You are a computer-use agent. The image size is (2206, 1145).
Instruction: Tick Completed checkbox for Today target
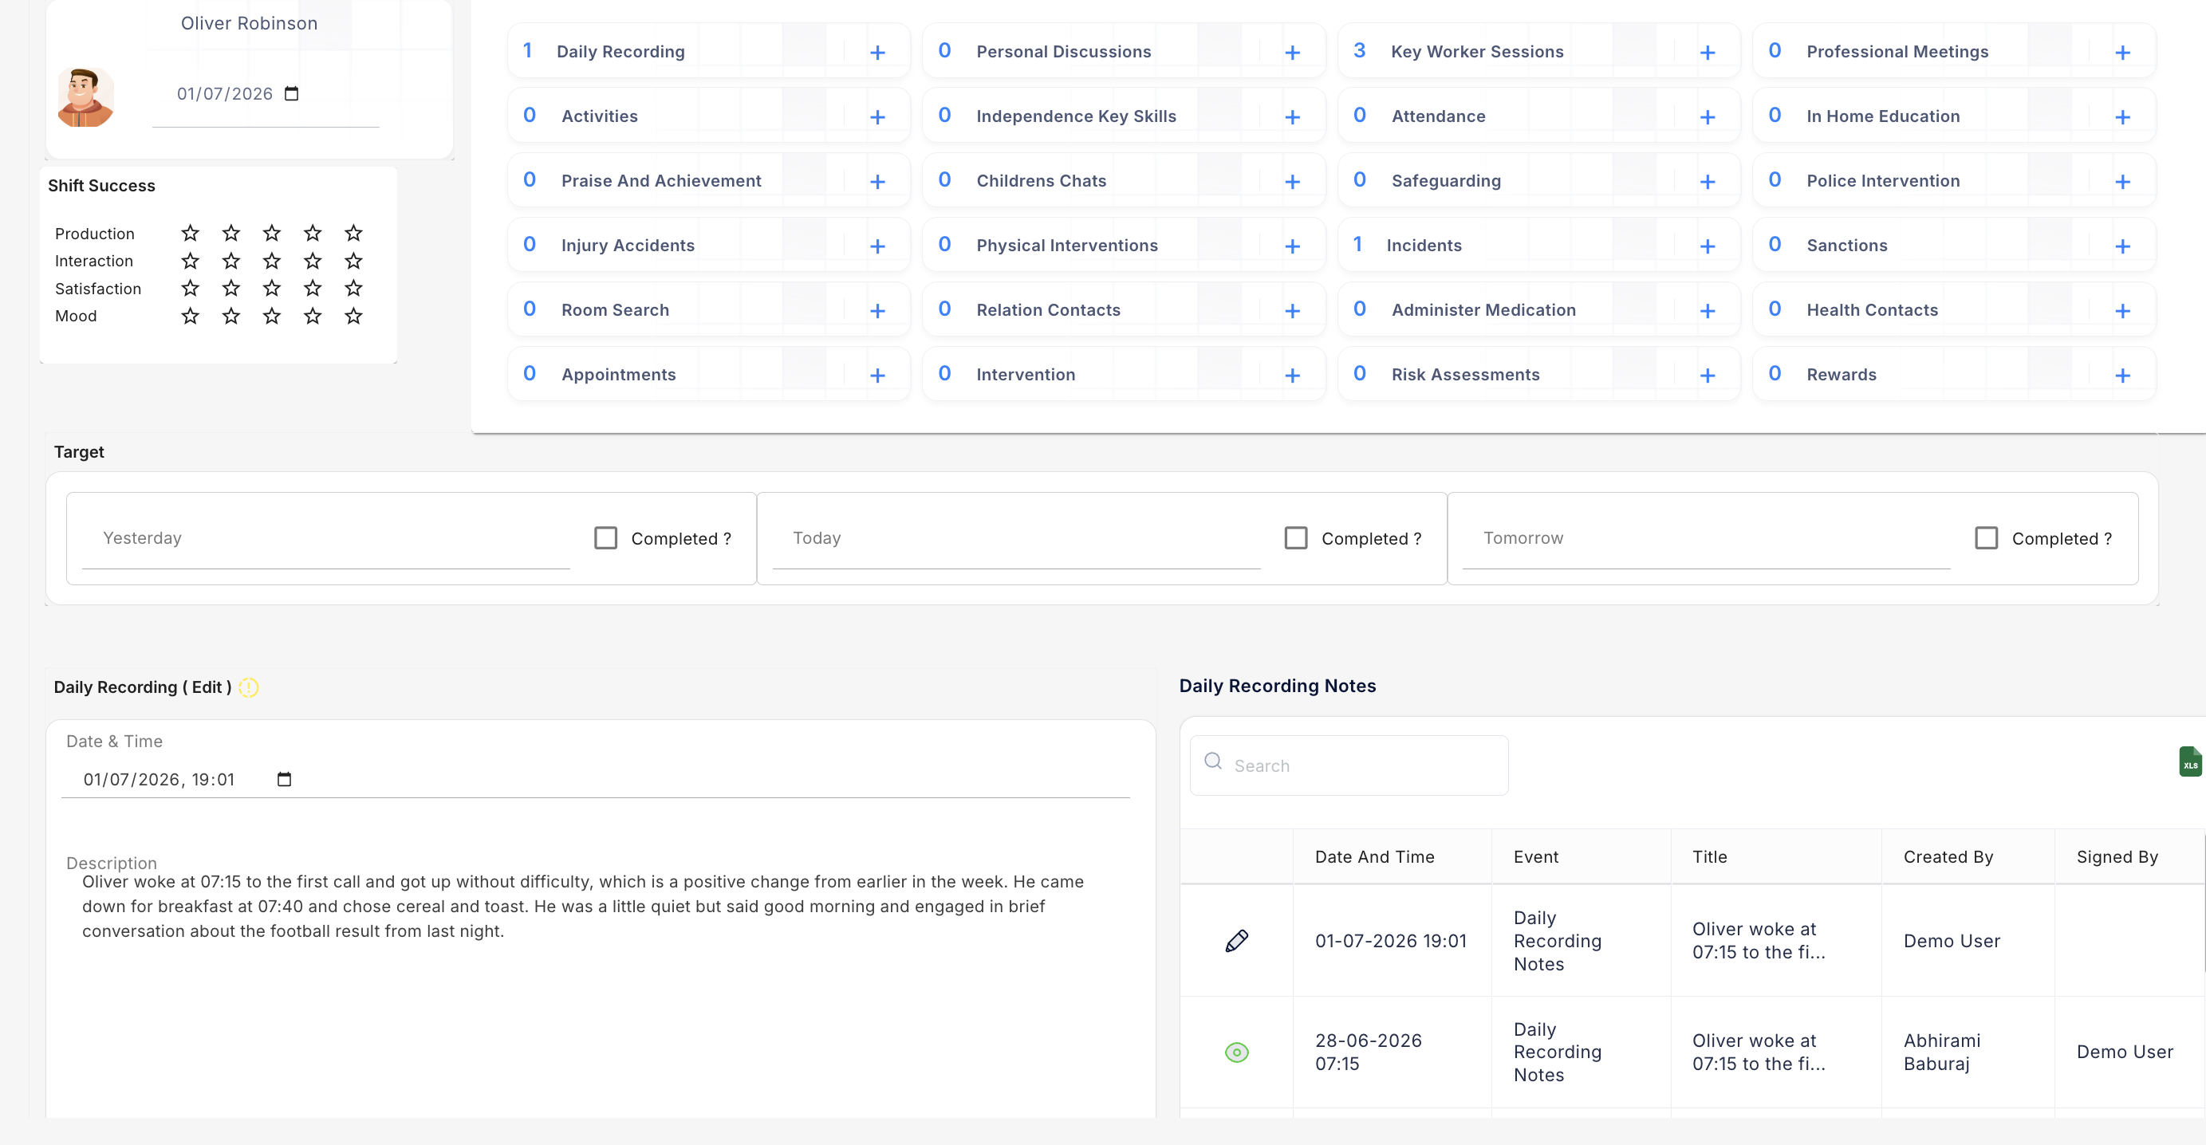(x=1296, y=538)
